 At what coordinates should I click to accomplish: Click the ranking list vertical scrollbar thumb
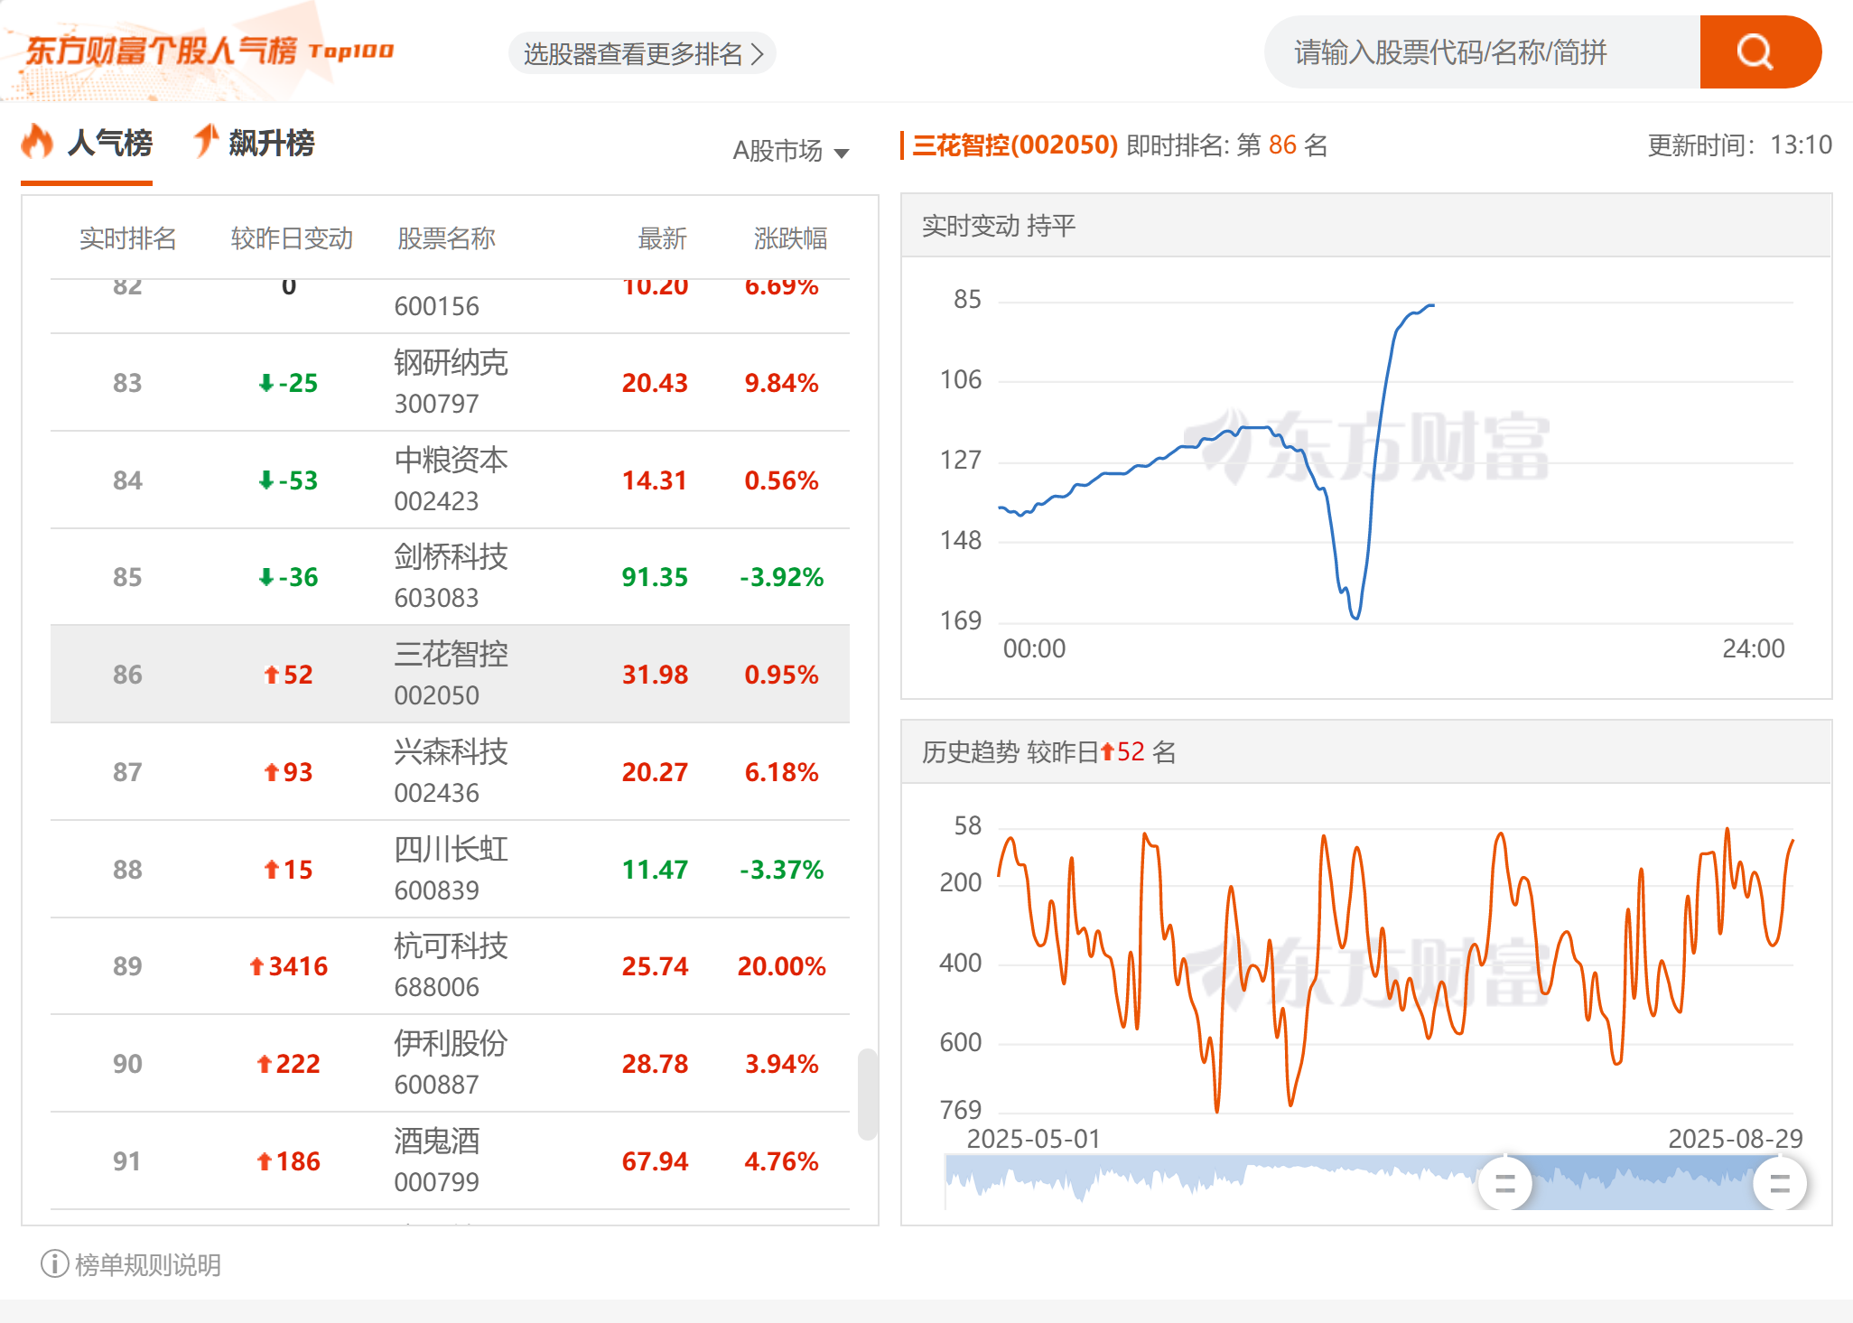coord(867,1094)
